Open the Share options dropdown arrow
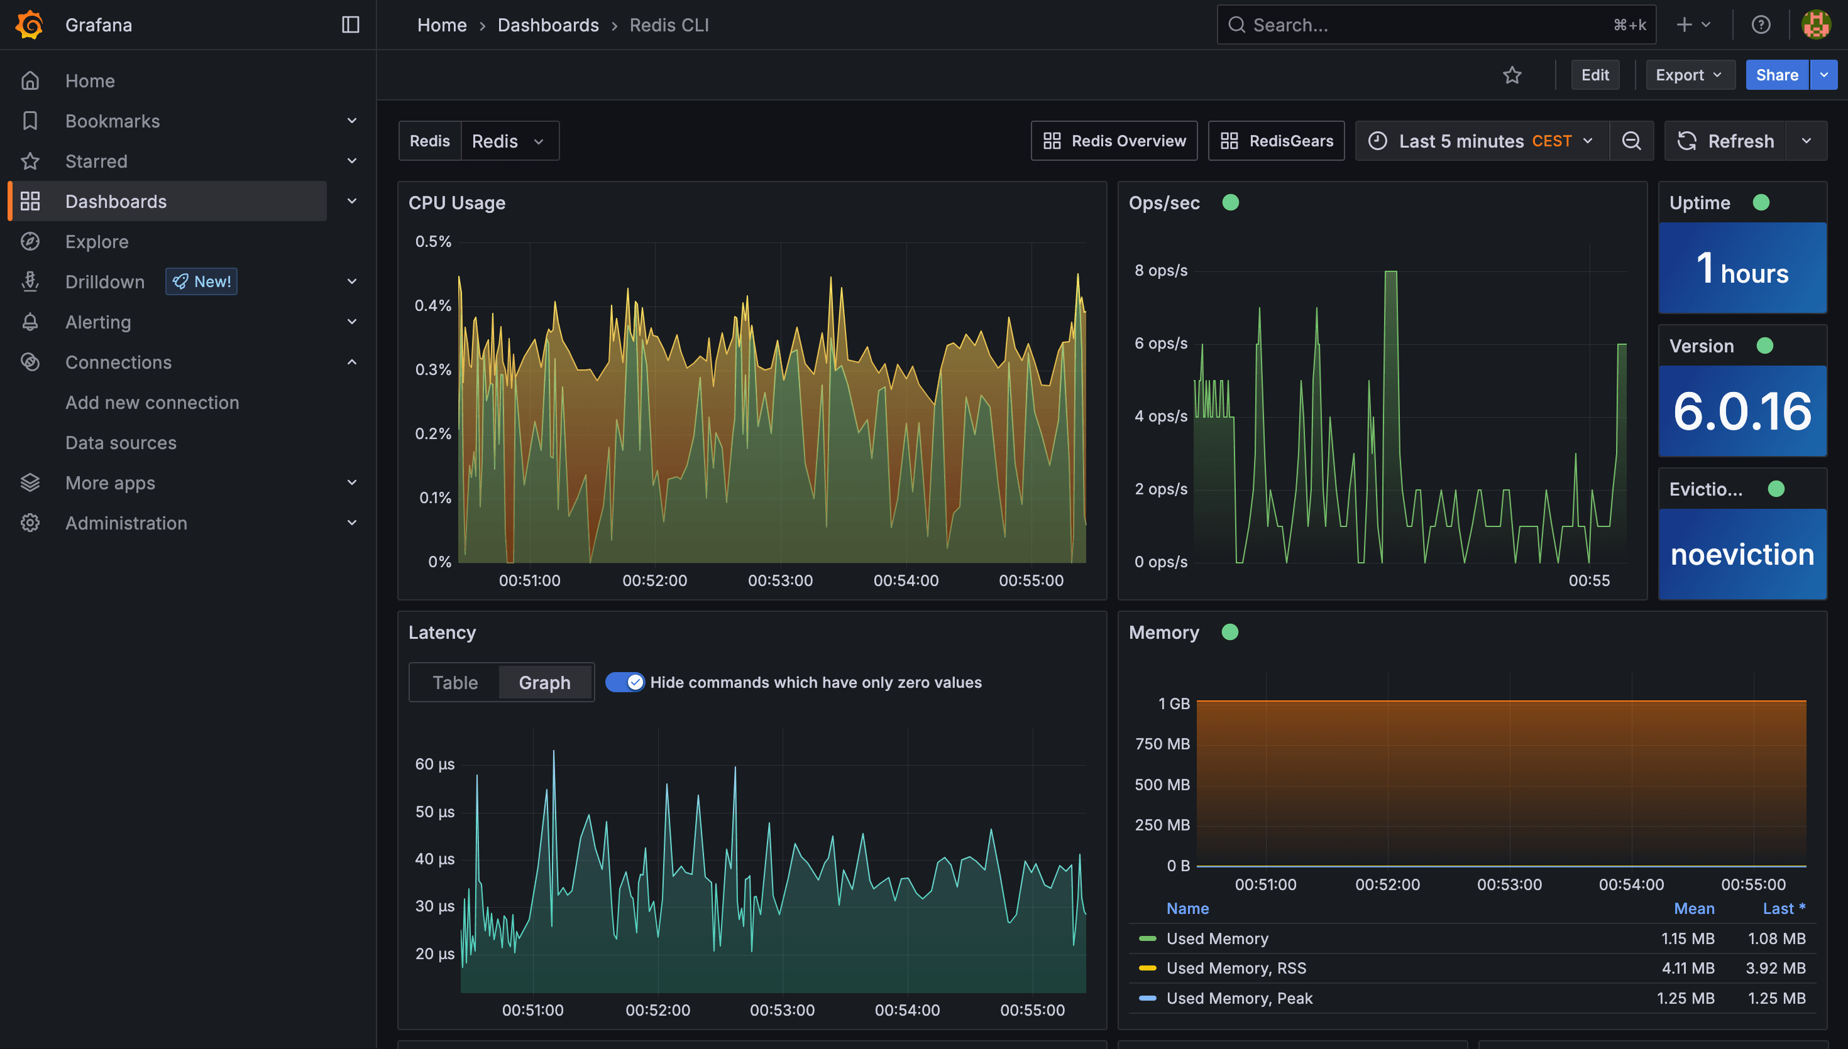Viewport: 1848px width, 1049px height. 1823,75
